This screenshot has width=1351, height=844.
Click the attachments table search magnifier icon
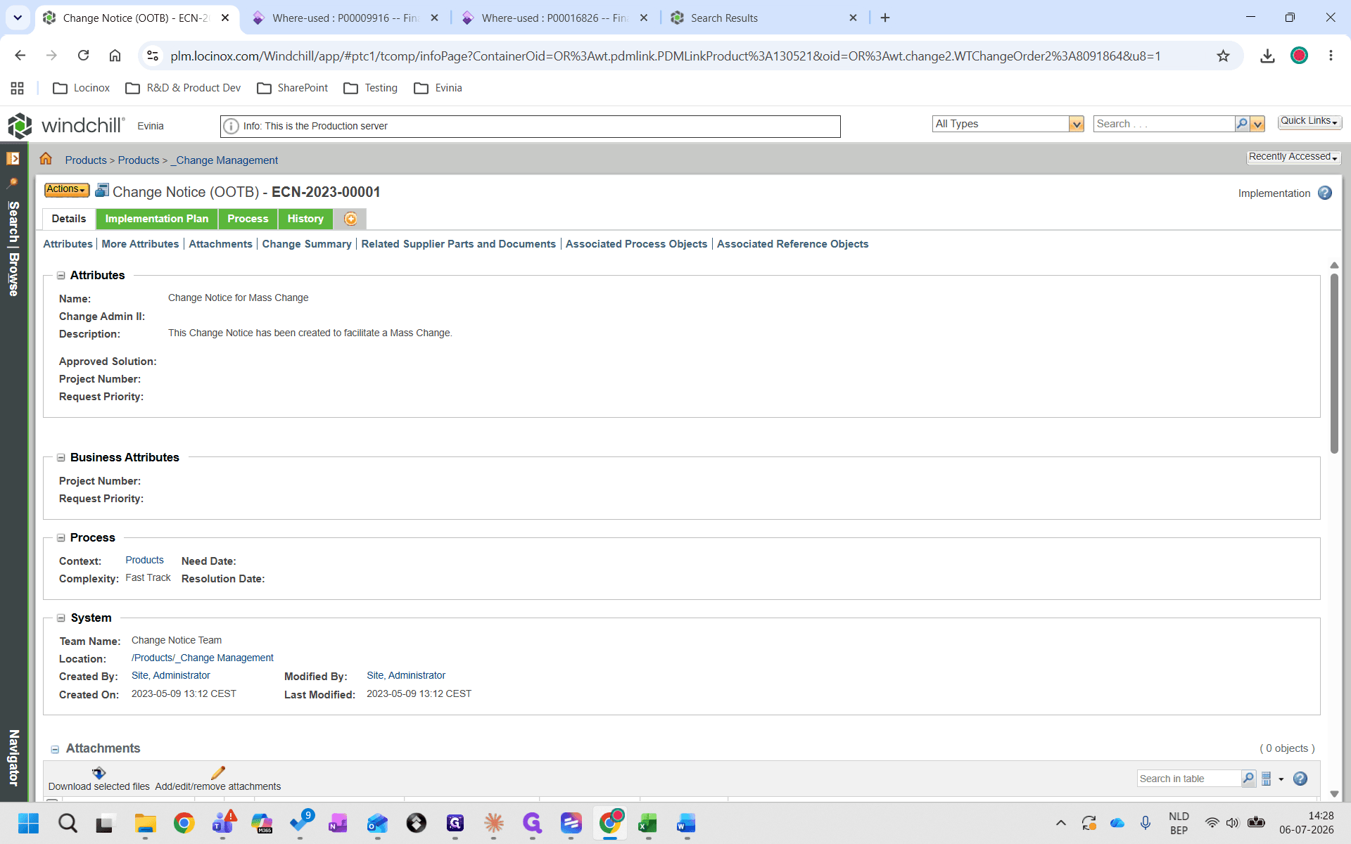pos(1248,779)
